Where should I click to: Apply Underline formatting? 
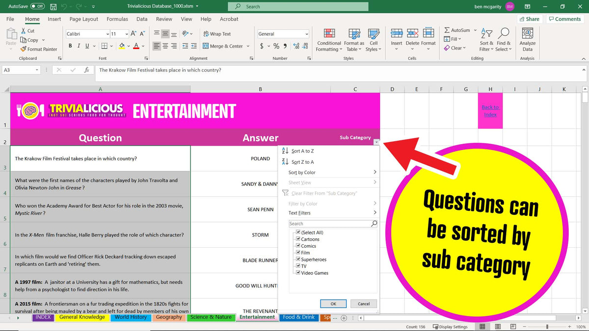[x=87, y=46]
